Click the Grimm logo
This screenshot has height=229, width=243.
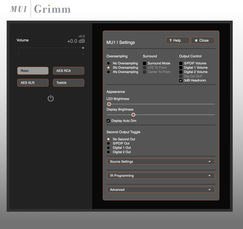52,9
